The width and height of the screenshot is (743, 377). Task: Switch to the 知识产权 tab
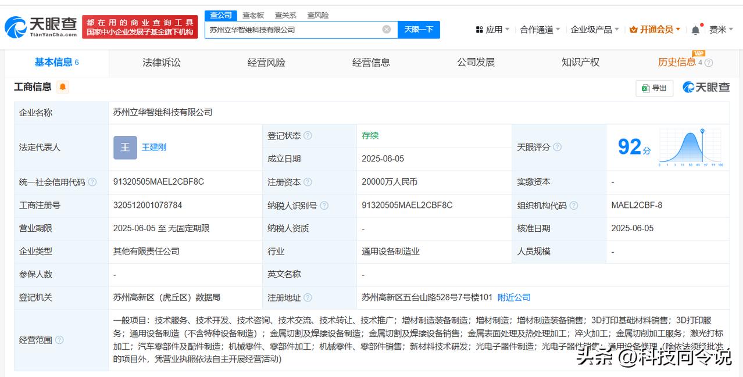tap(580, 63)
